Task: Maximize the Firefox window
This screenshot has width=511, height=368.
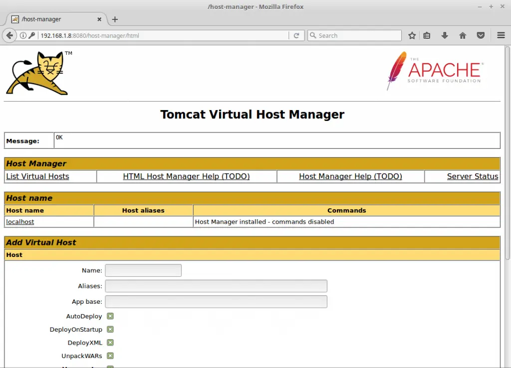Action: pyautogui.click(x=491, y=6)
